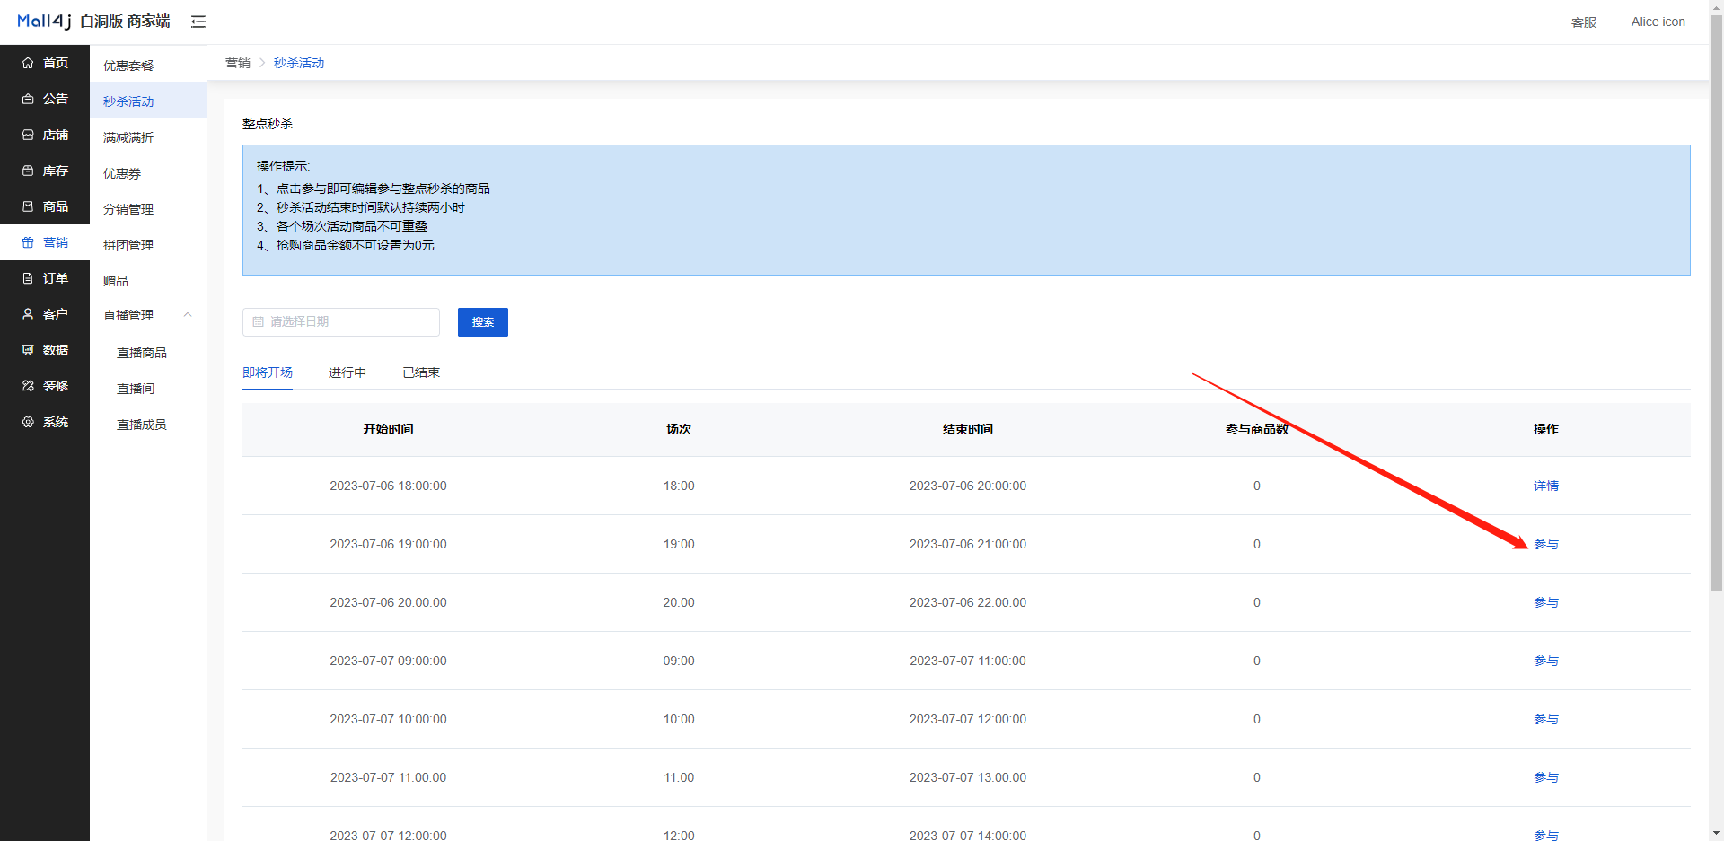Click the 结束时间 column header

pos(968,429)
